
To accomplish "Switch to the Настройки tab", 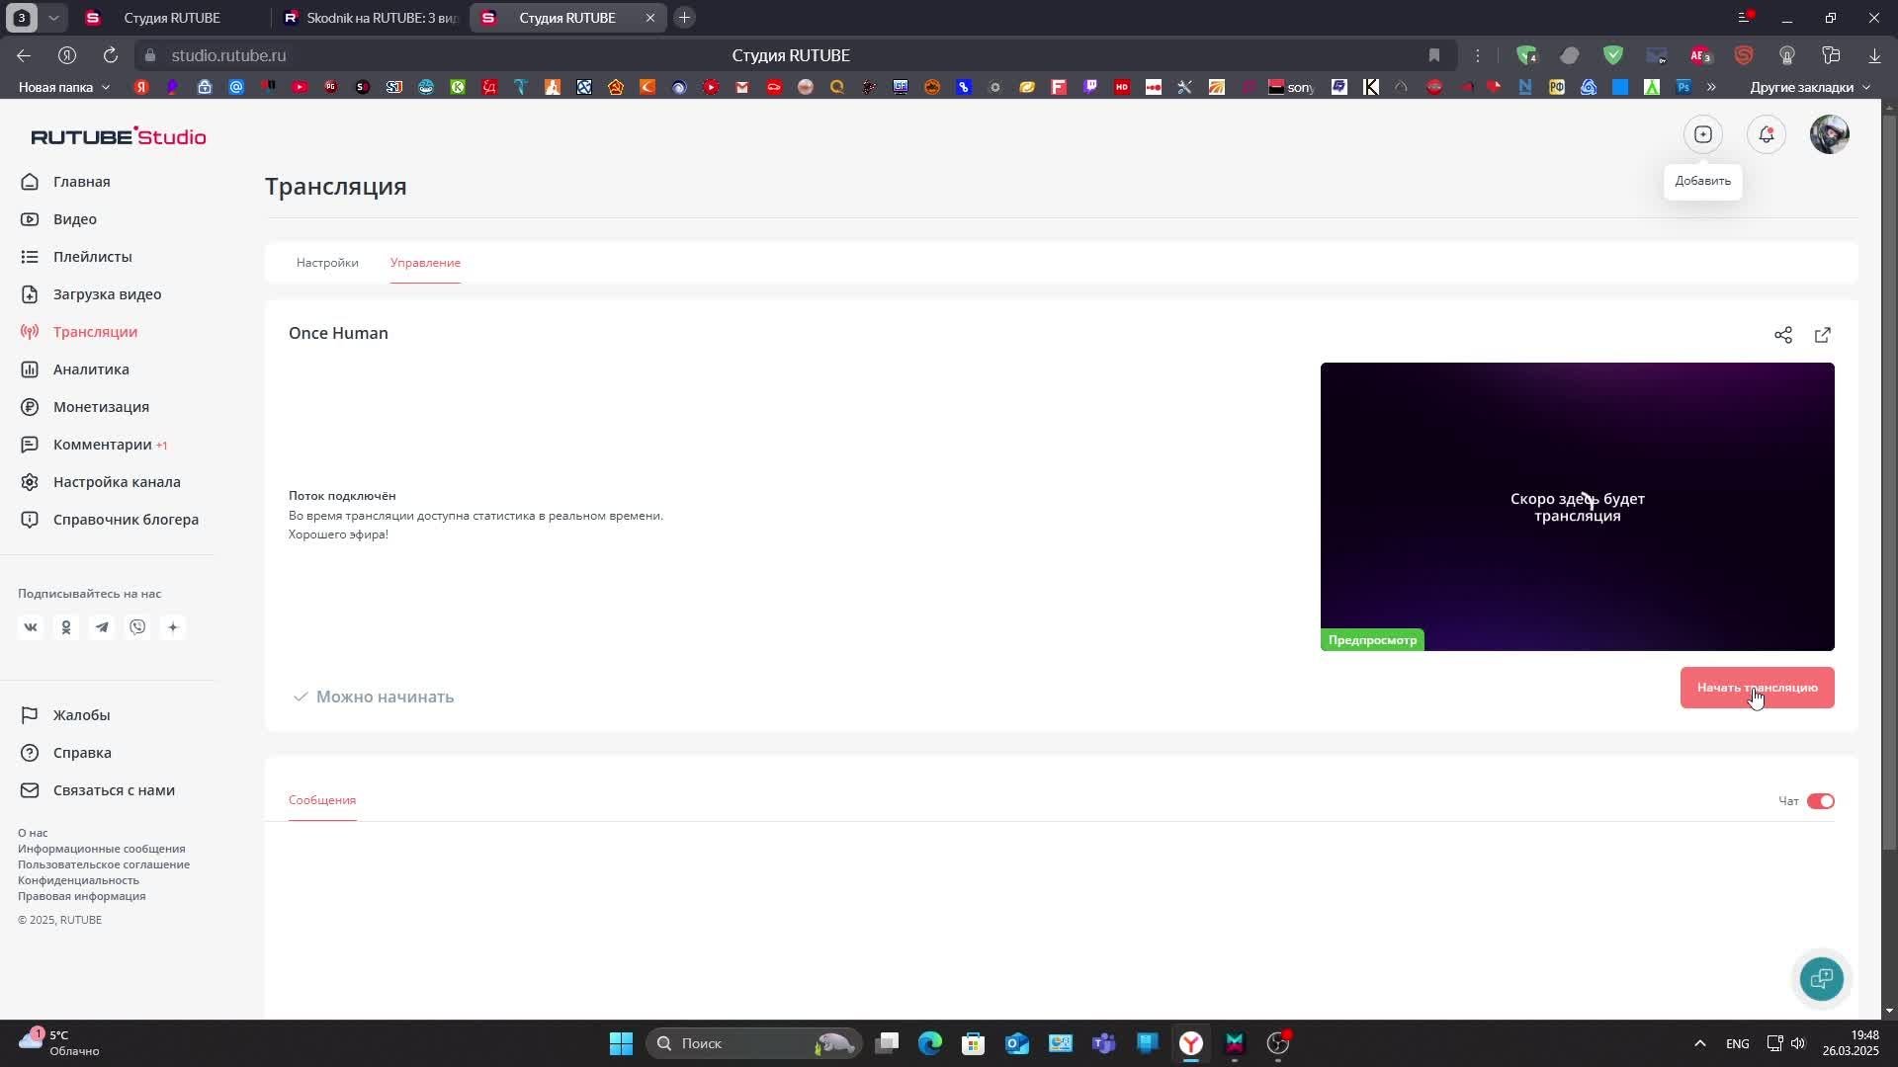I will pyautogui.click(x=327, y=263).
